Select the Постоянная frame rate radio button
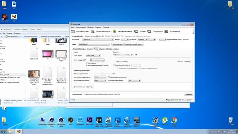This screenshot has height=134, width=238. click(87, 63)
